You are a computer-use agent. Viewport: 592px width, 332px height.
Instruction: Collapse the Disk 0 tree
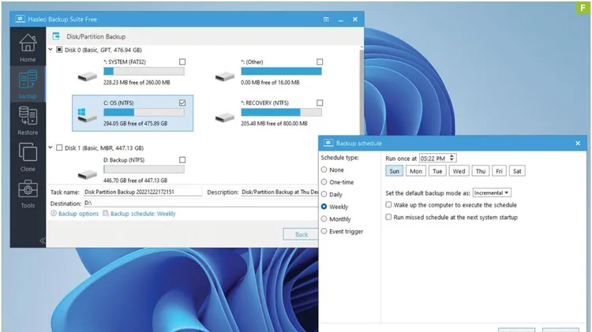pyautogui.click(x=51, y=50)
